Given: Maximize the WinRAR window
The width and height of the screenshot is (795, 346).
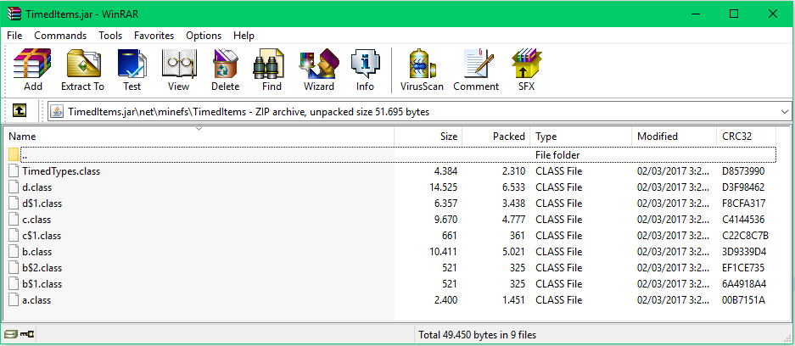Looking at the screenshot, I should [734, 14].
